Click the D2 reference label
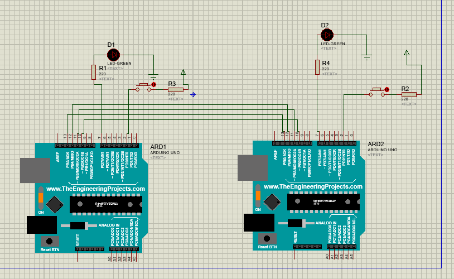 [325, 25]
